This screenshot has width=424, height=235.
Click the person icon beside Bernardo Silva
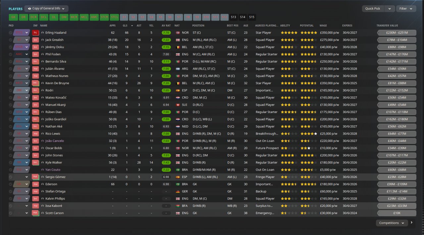(42, 62)
